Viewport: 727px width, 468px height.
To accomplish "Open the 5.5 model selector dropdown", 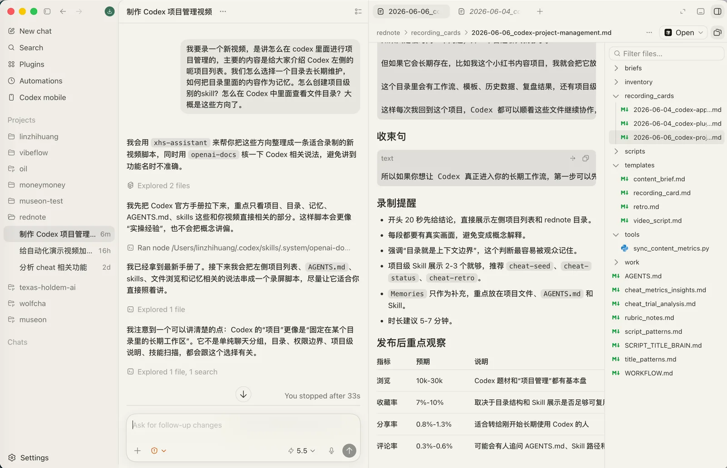I will pos(302,450).
